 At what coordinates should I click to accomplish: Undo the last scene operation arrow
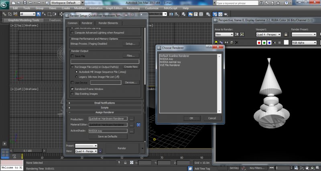pos(30,3)
